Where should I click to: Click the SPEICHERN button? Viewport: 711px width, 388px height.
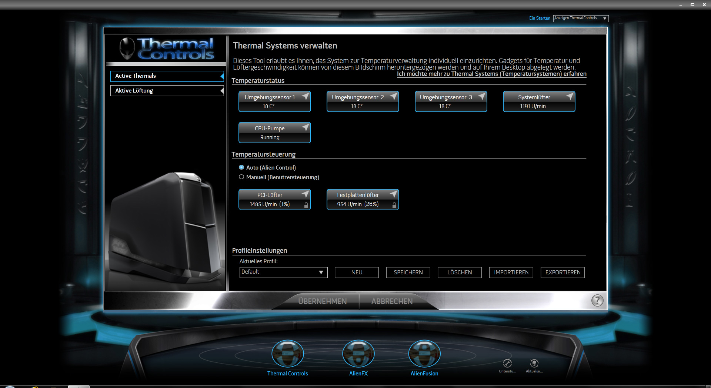click(x=408, y=272)
